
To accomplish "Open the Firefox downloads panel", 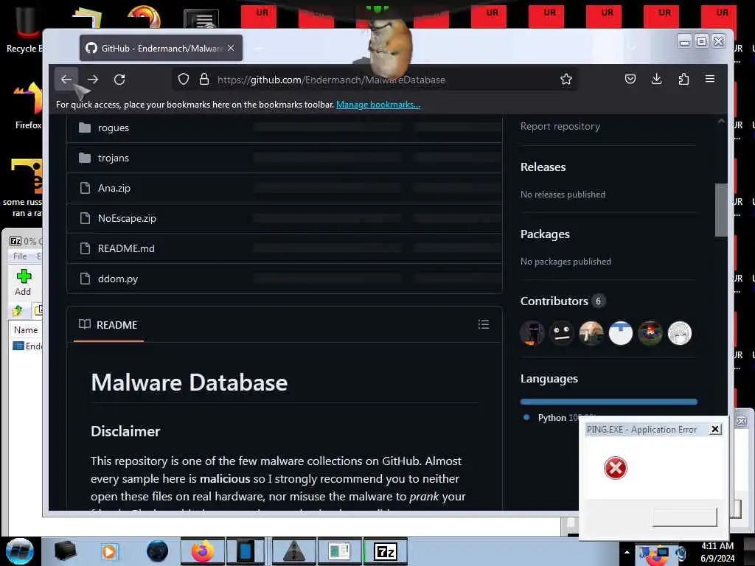I will click(x=657, y=80).
